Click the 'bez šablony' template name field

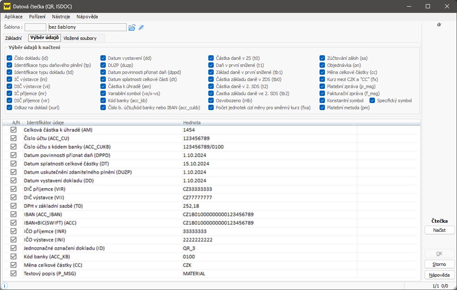click(x=87, y=27)
